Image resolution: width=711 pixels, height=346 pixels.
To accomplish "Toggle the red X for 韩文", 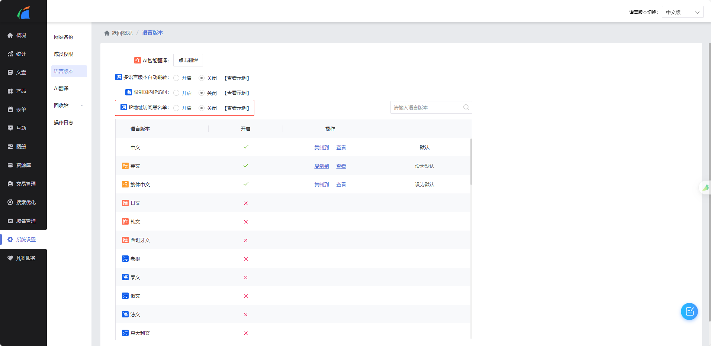I will [x=246, y=222].
